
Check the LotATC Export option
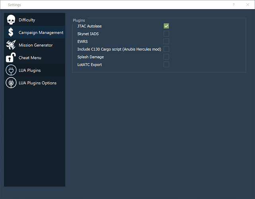(166, 64)
